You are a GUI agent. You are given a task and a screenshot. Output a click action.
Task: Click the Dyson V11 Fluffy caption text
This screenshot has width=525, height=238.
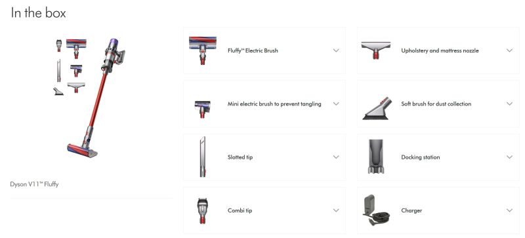click(x=34, y=184)
